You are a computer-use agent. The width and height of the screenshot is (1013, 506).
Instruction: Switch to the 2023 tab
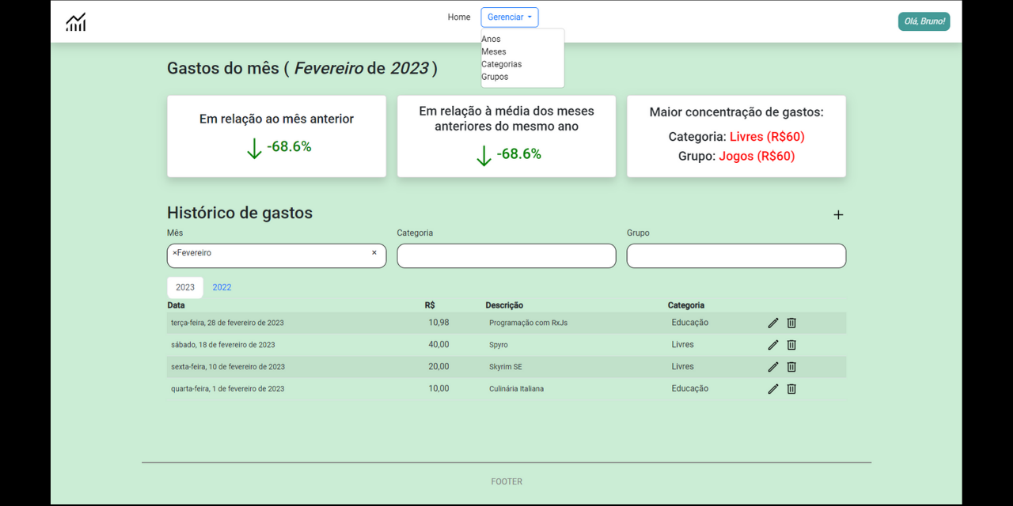(184, 287)
